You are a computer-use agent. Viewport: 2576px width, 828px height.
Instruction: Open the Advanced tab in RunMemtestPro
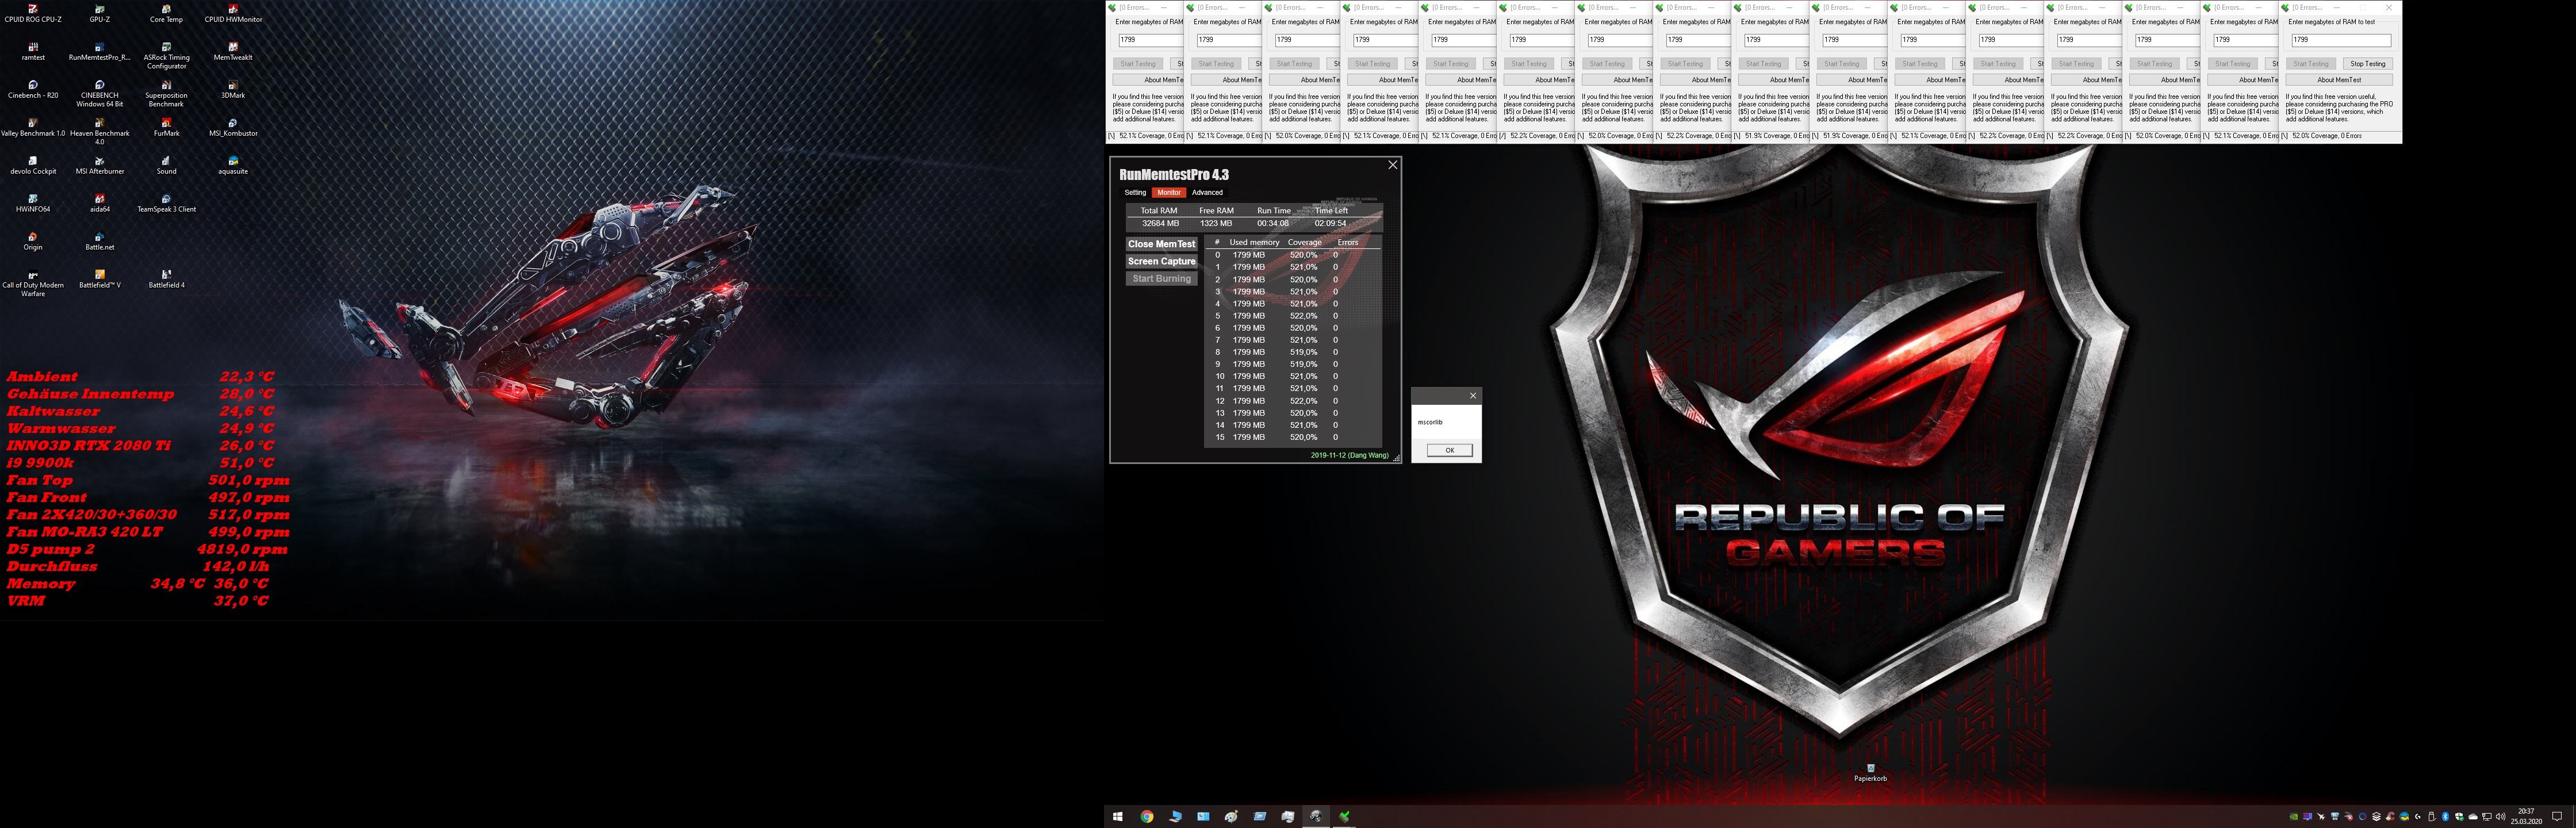click(1207, 192)
